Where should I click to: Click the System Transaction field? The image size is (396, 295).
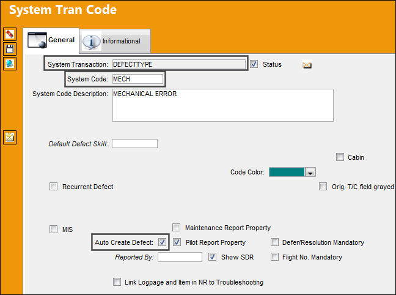(x=179, y=64)
